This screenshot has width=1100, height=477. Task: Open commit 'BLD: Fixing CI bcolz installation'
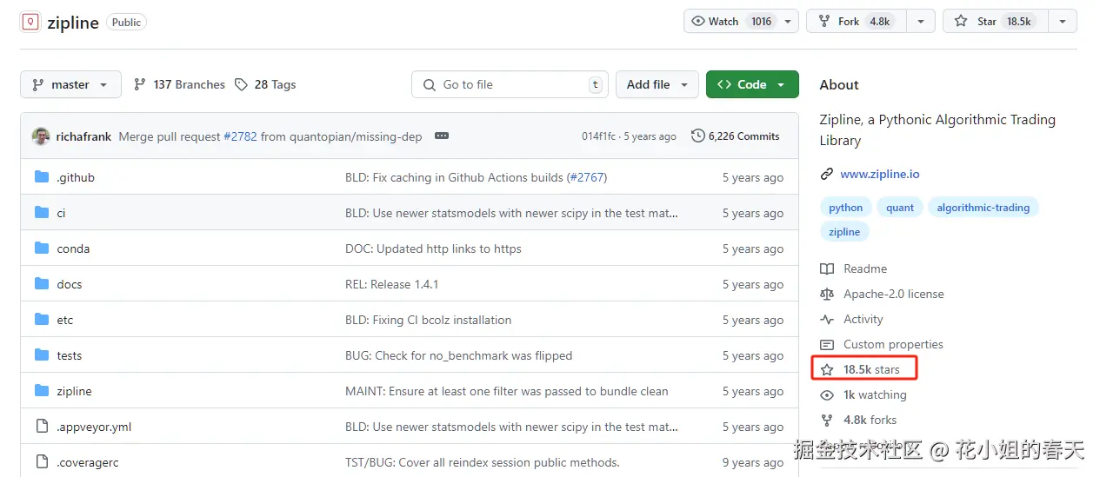tap(428, 320)
